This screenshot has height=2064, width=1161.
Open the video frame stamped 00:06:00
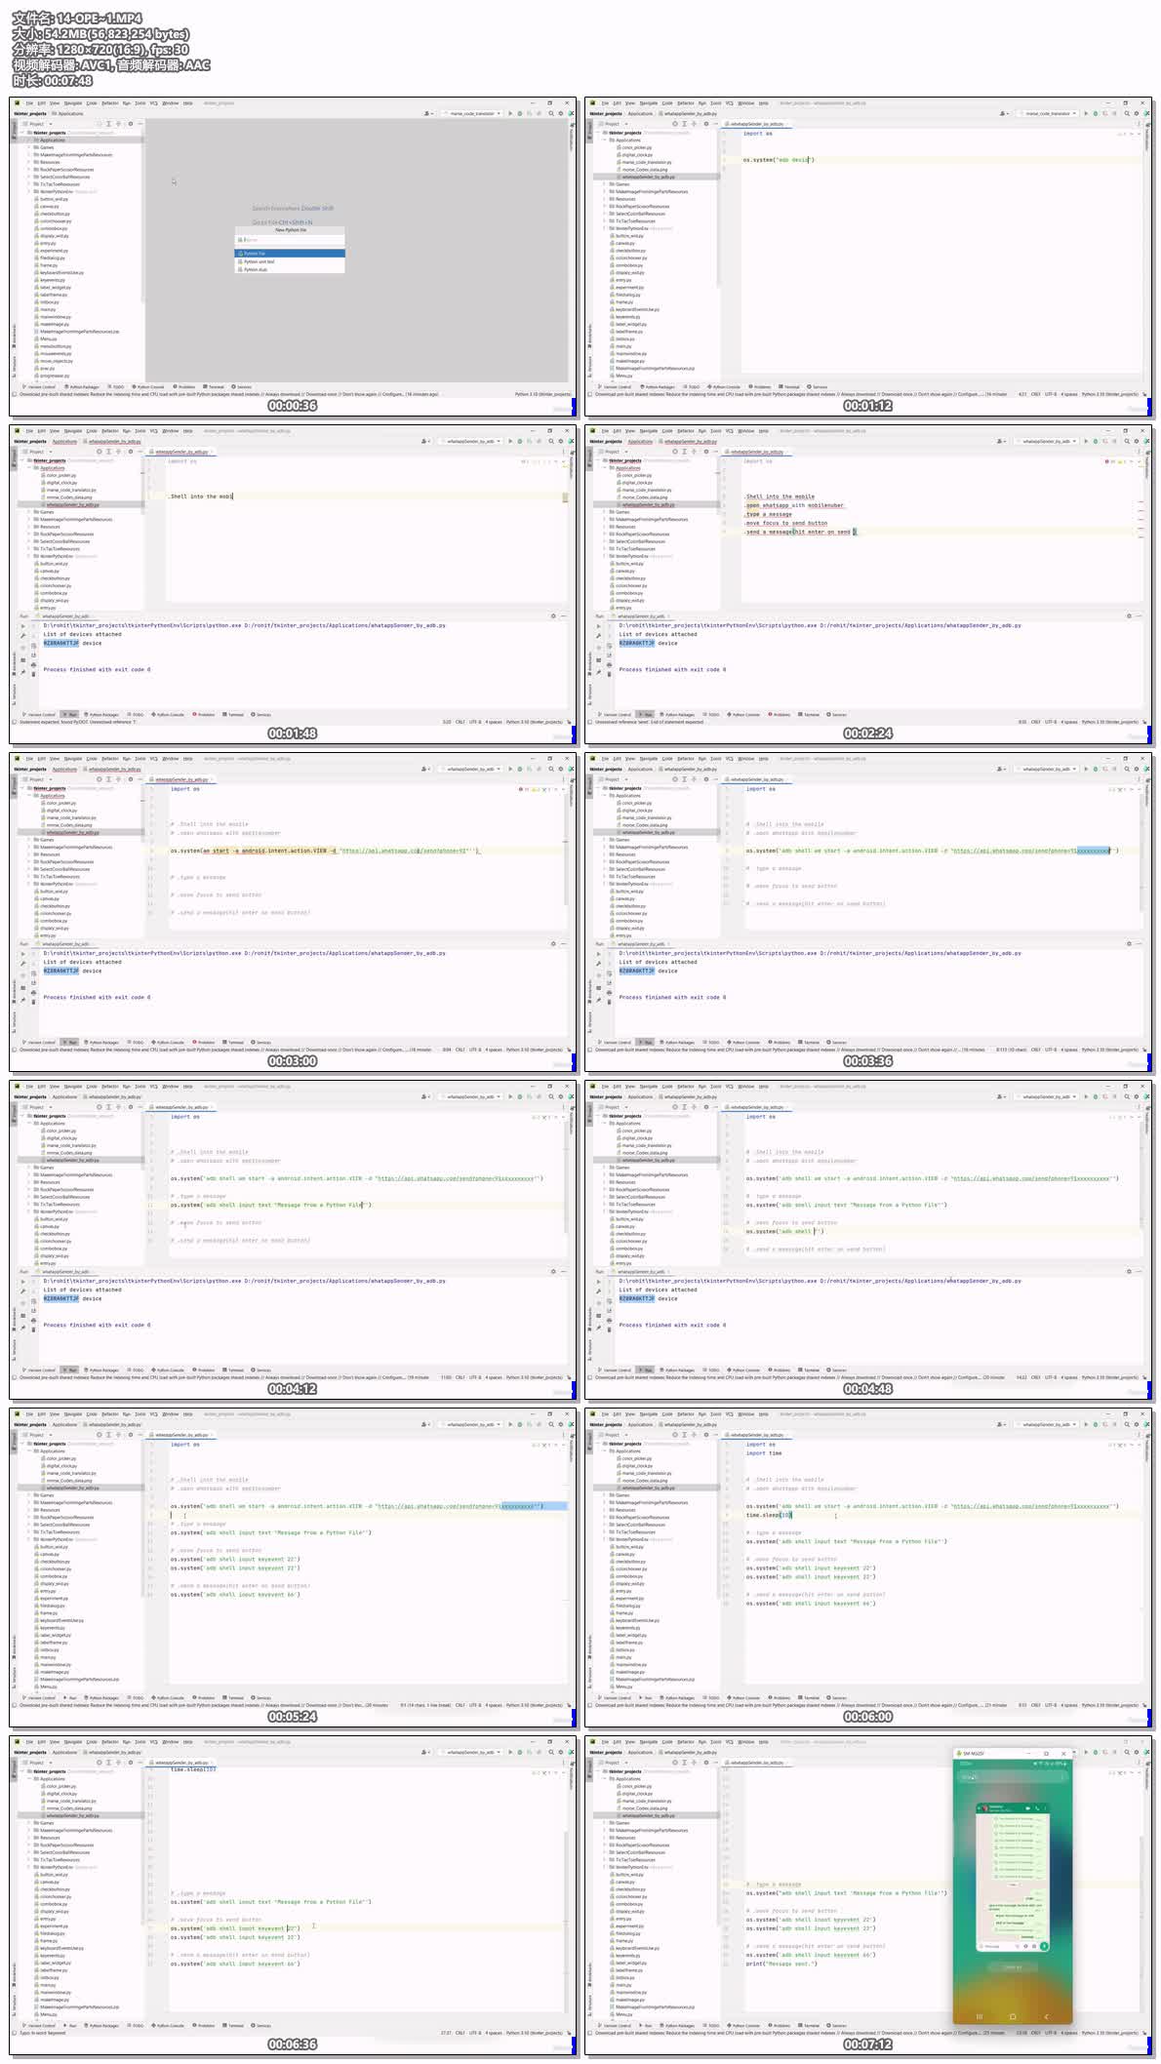point(868,1568)
